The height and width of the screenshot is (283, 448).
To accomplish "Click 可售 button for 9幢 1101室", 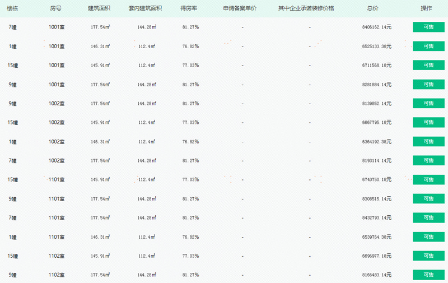I will pos(428,199).
